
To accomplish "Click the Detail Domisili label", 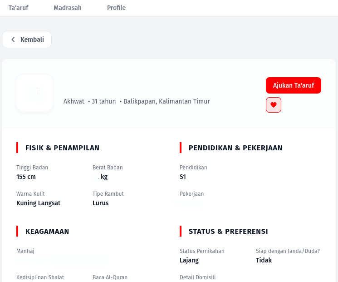I will click(197, 277).
